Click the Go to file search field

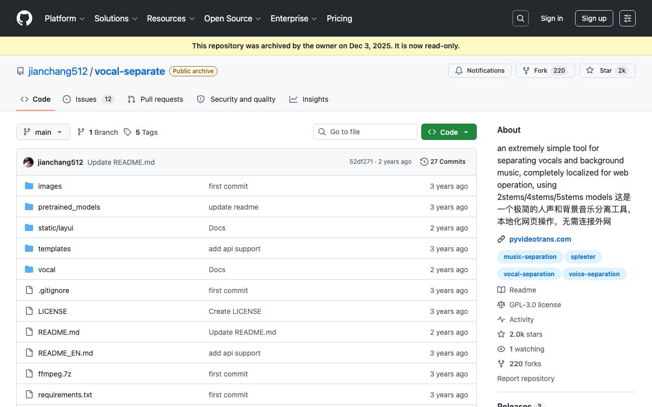click(365, 132)
